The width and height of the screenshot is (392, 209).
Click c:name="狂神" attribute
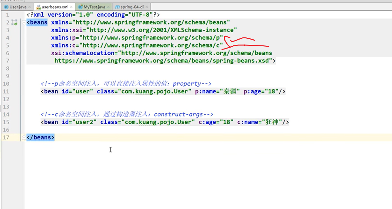[x=259, y=122]
